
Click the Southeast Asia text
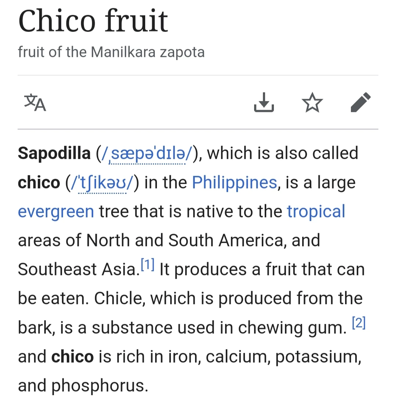coord(78,269)
